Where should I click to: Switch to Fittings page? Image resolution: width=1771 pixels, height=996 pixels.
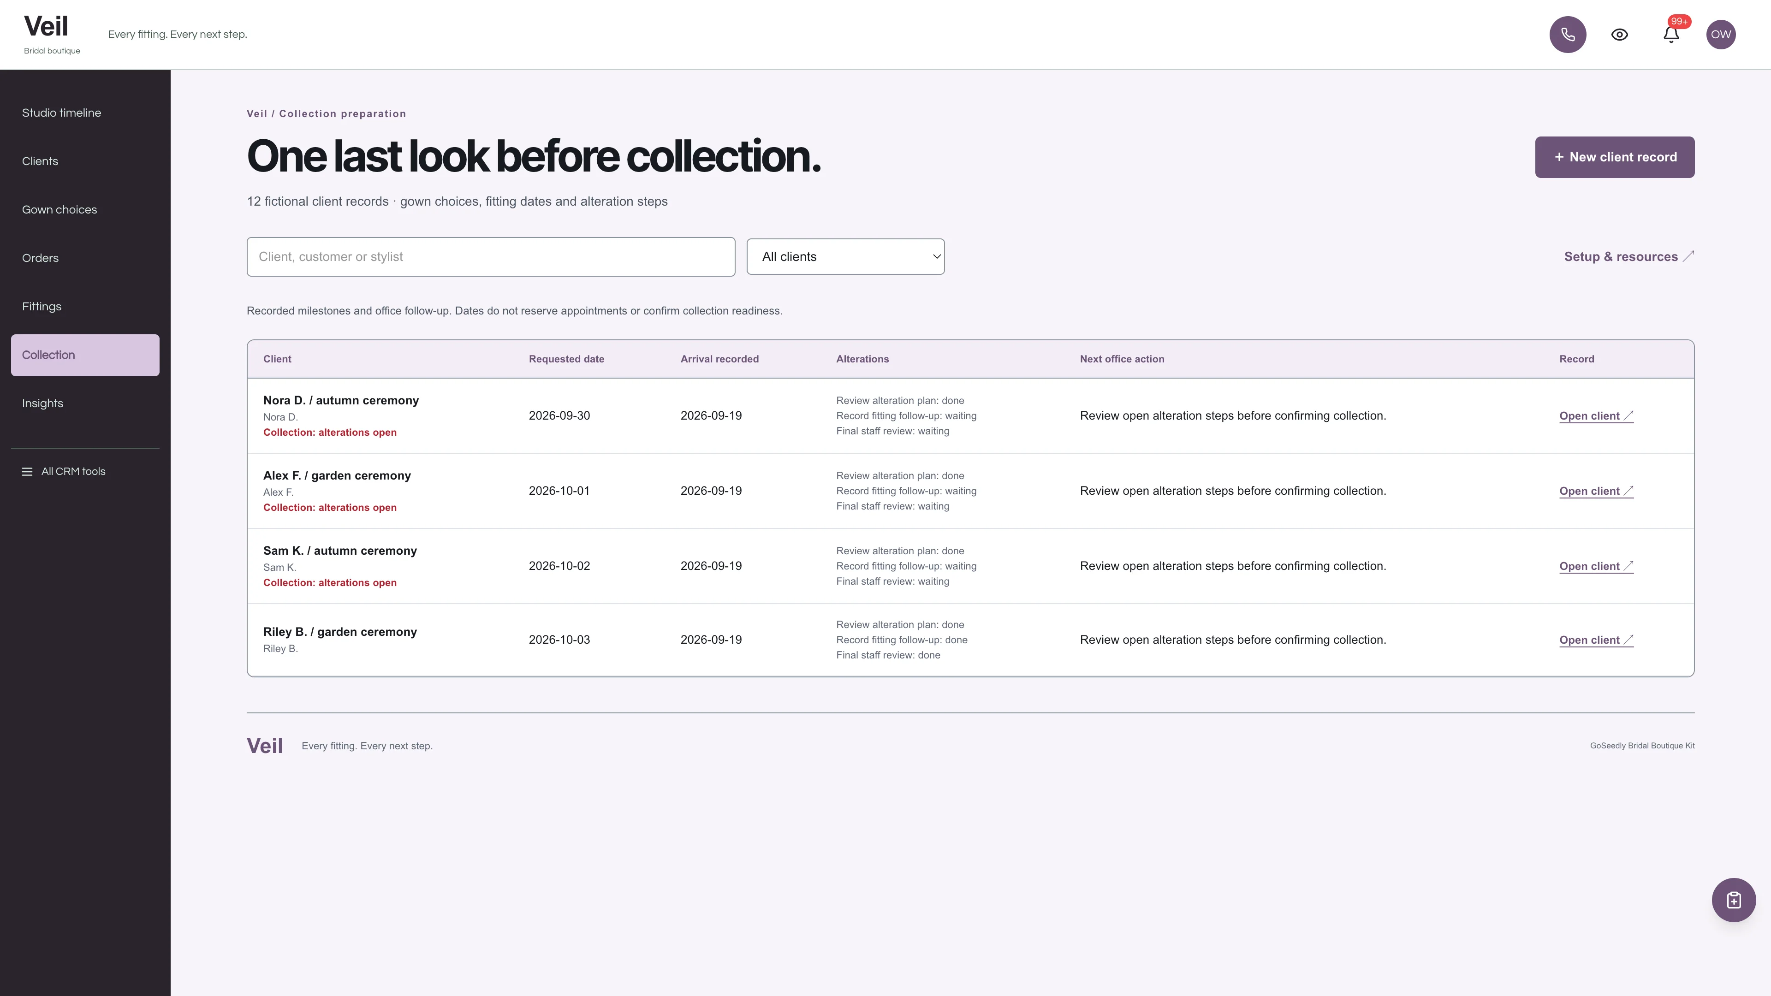click(85, 307)
